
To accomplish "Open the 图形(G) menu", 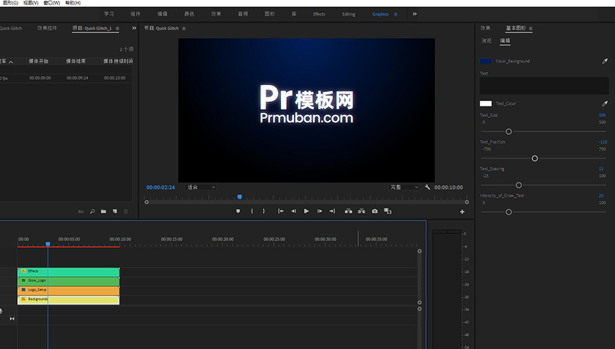I will (10, 3).
